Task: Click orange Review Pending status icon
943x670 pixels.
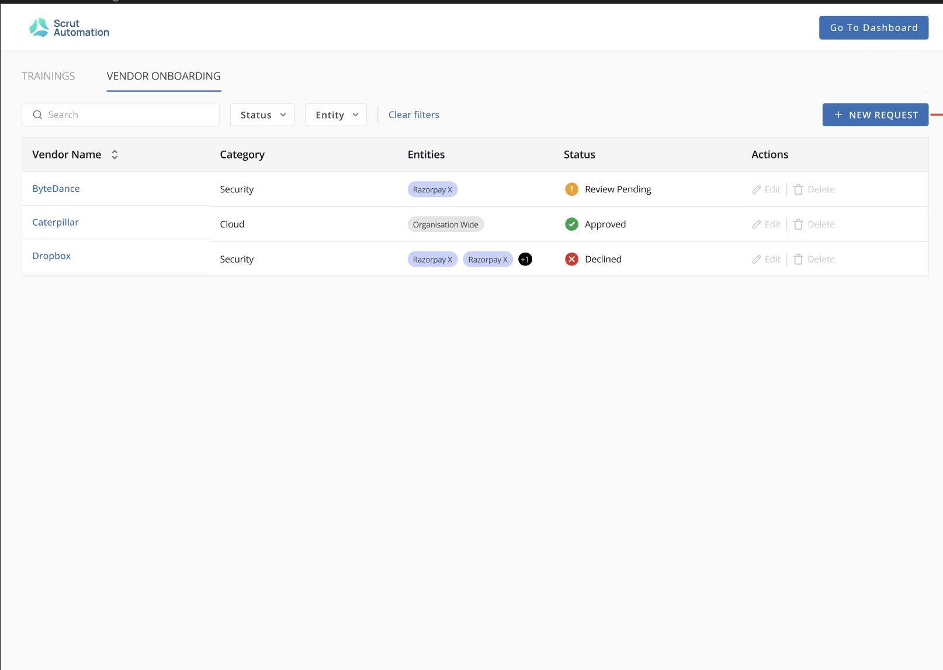Action: pyautogui.click(x=571, y=189)
